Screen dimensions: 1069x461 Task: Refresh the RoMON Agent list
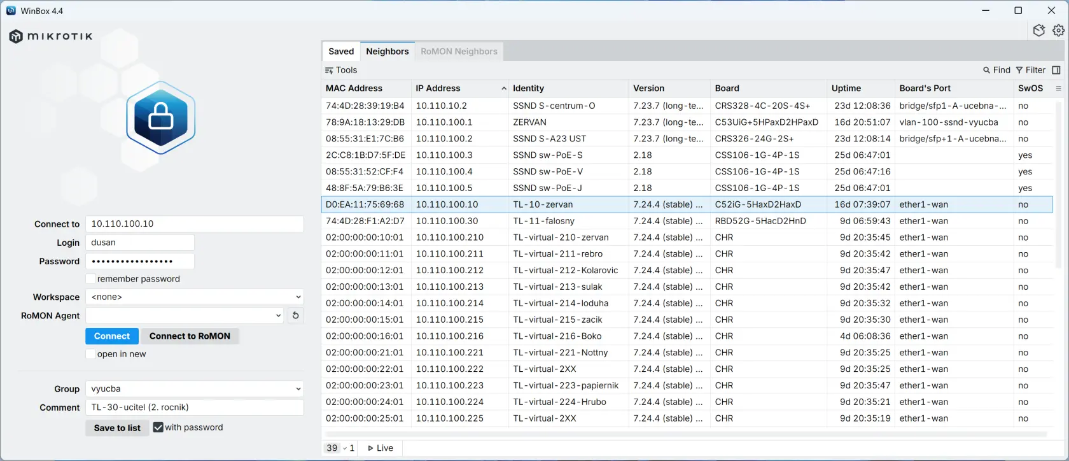[295, 315]
